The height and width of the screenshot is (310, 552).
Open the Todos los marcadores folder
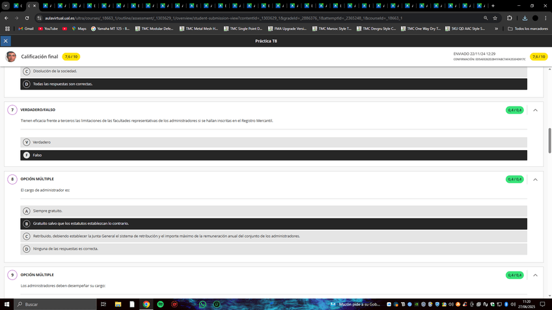[x=528, y=29]
